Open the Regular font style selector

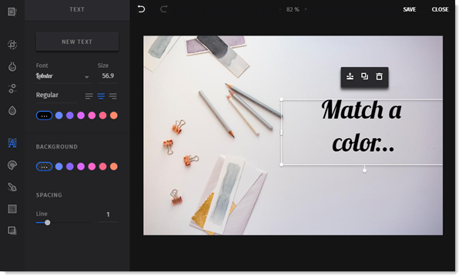tap(56, 95)
